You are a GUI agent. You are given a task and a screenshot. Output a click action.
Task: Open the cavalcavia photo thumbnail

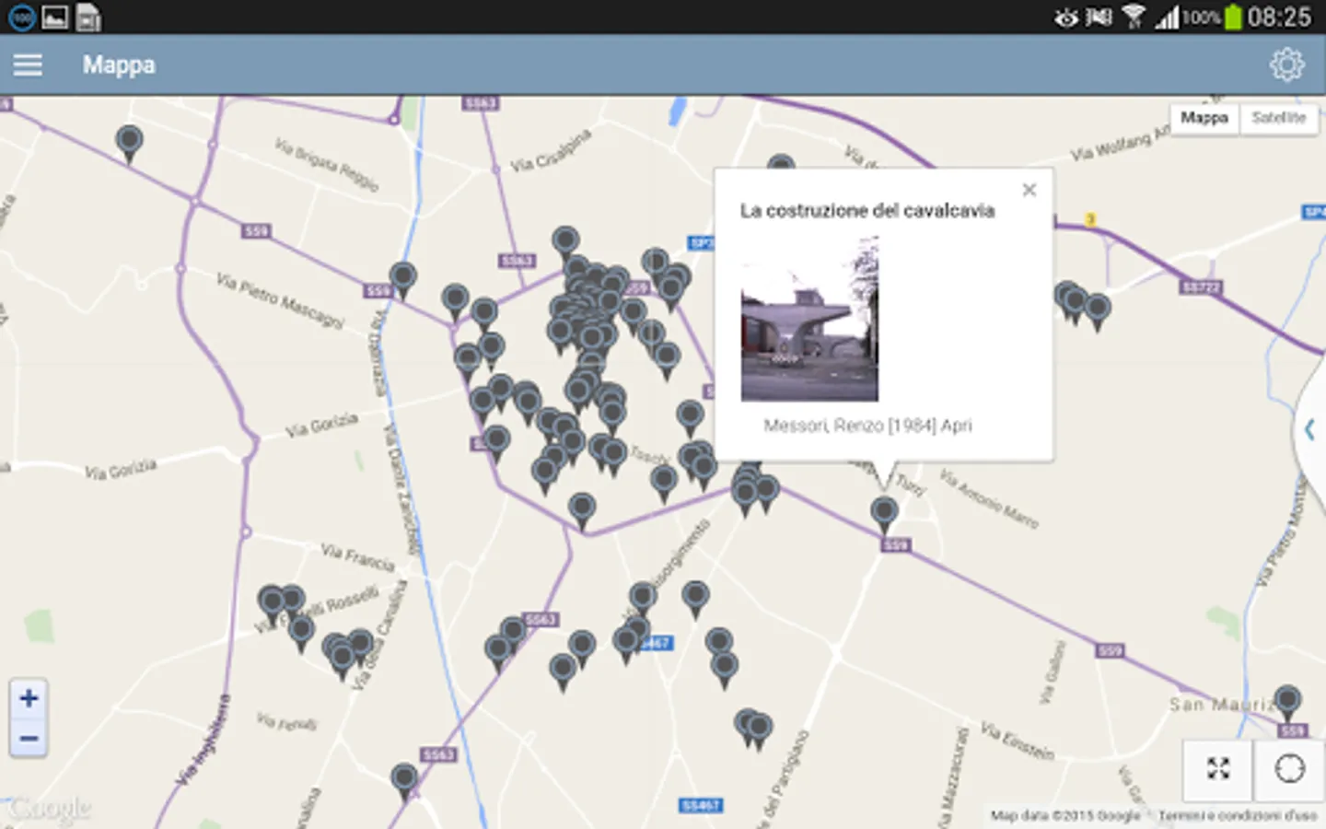coord(809,319)
